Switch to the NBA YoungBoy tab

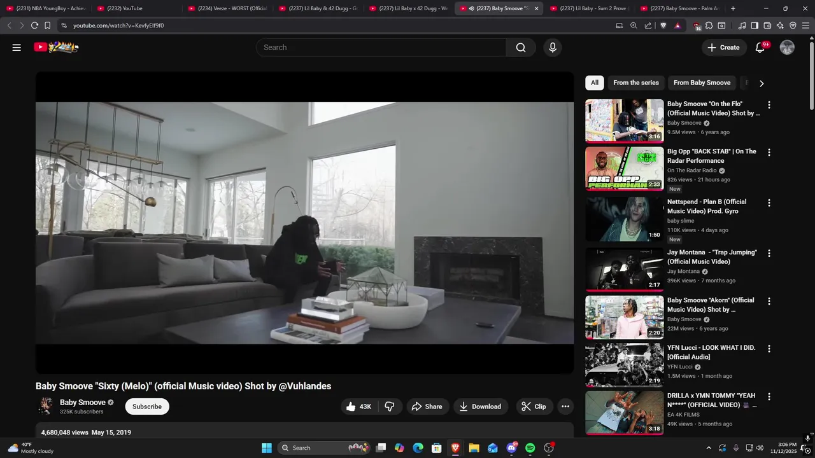(46, 8)
